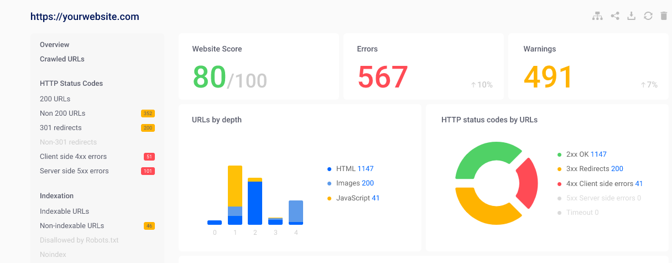Viewport: 672px width, 263px height.
Task: Toggle the HTML legend item in depth chart
Action: pyautogui.click(x=346, y=169)
